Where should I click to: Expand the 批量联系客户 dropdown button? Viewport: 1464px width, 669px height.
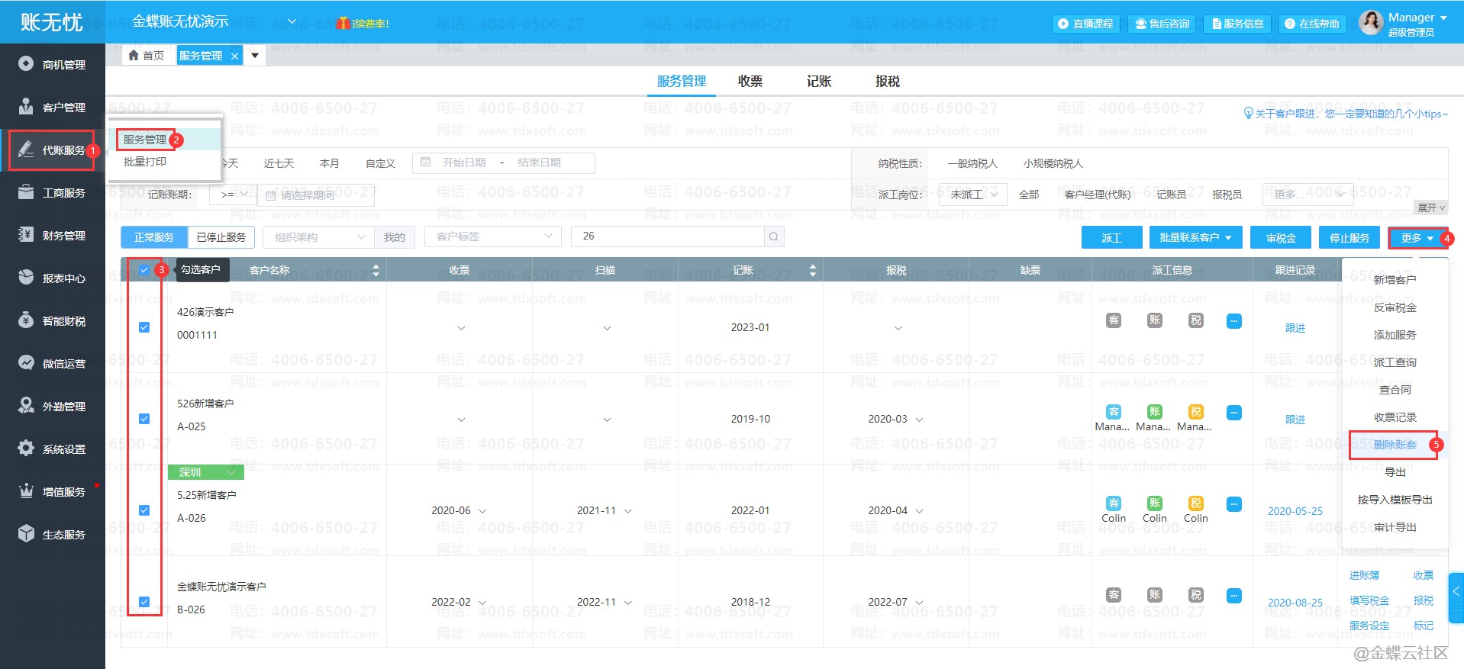1195,238
